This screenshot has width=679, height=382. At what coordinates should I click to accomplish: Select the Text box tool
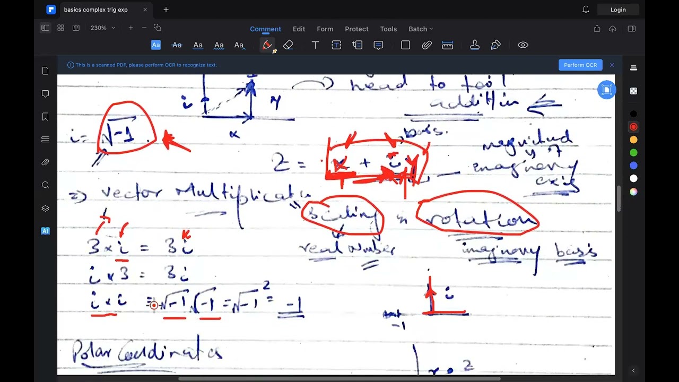click(x=336, y=45)
